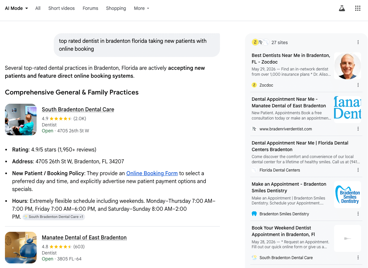The height and width of the screenshot is (268, 368).
Task: Open the Manatee Dental dental chair photo
Action: coord(21,248)
